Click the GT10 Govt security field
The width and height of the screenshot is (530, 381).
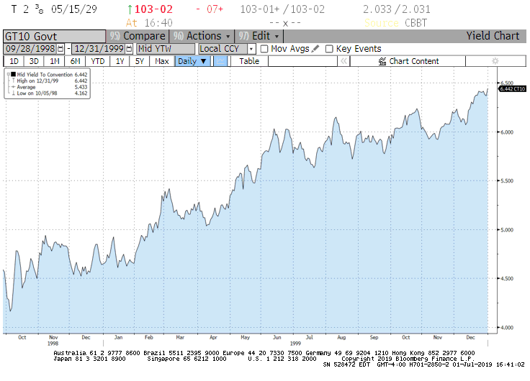click(53, 36)
